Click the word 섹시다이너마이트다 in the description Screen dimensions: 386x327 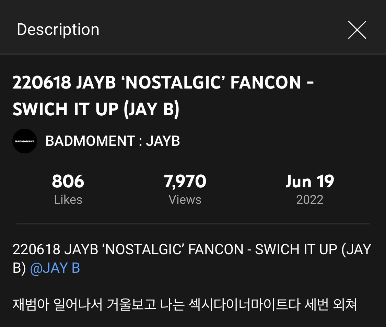(x=244, y=304)
